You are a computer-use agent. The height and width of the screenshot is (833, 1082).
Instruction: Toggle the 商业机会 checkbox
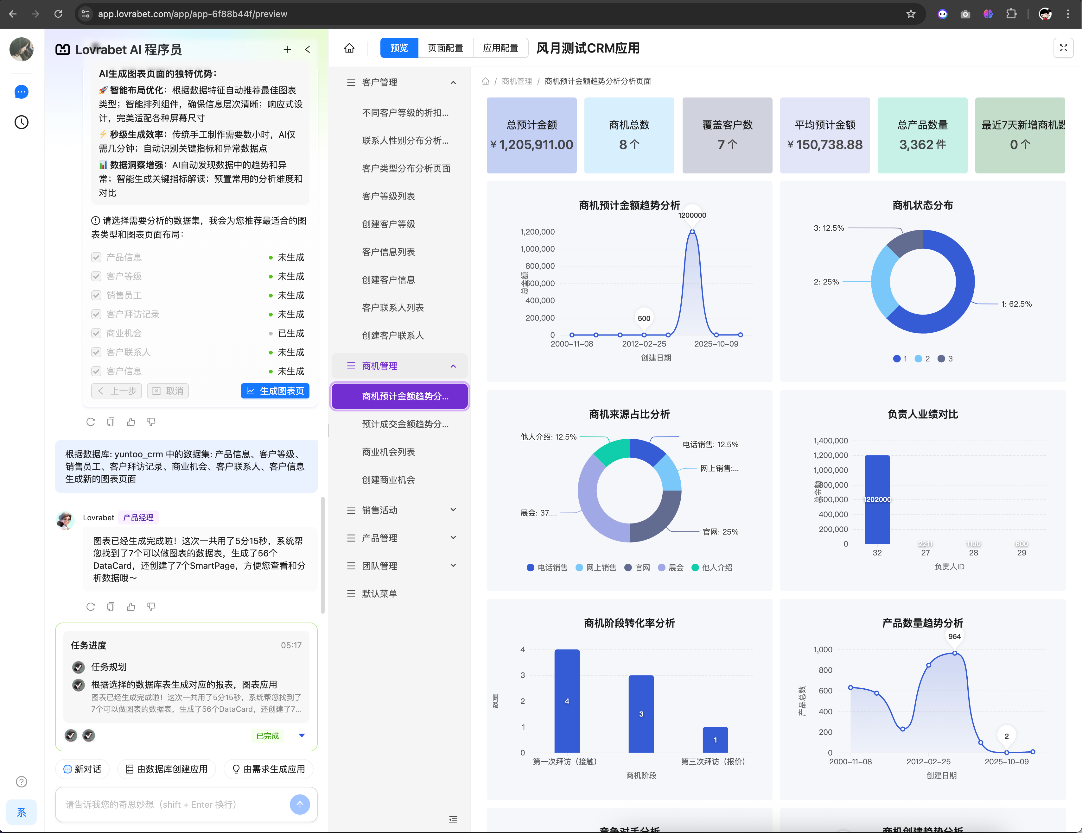point(96,333)
